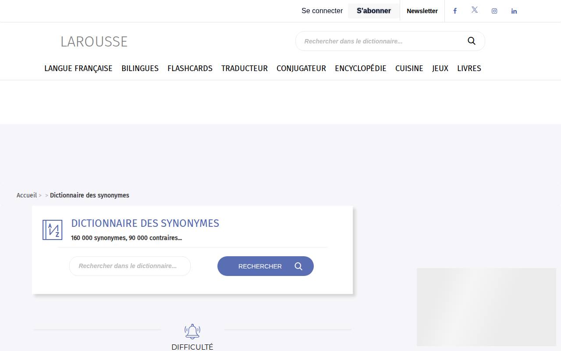Image resolution: width=561 pixels, height=351 pixels.
Task: Open Larousse Instagram icon
Action: pyautogui.click(x=494, y=11)
